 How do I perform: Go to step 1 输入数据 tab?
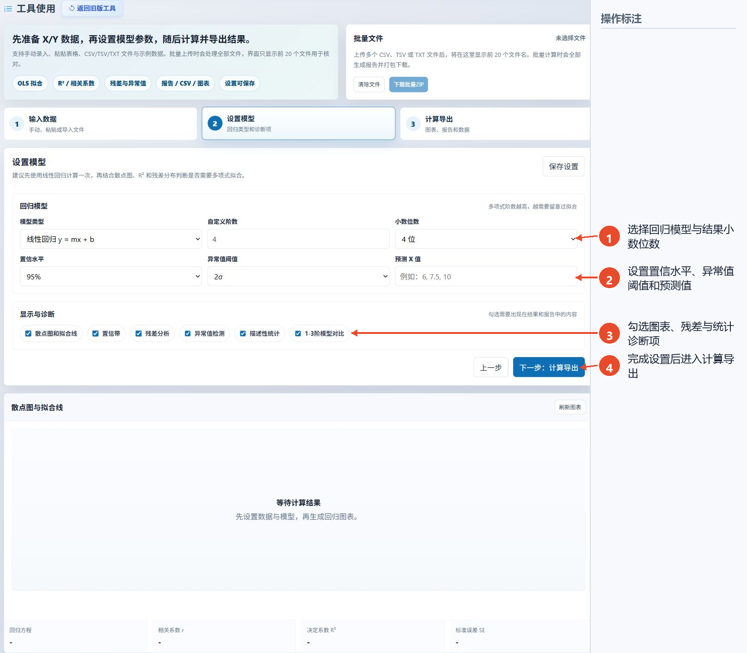[x=100, y=124]
